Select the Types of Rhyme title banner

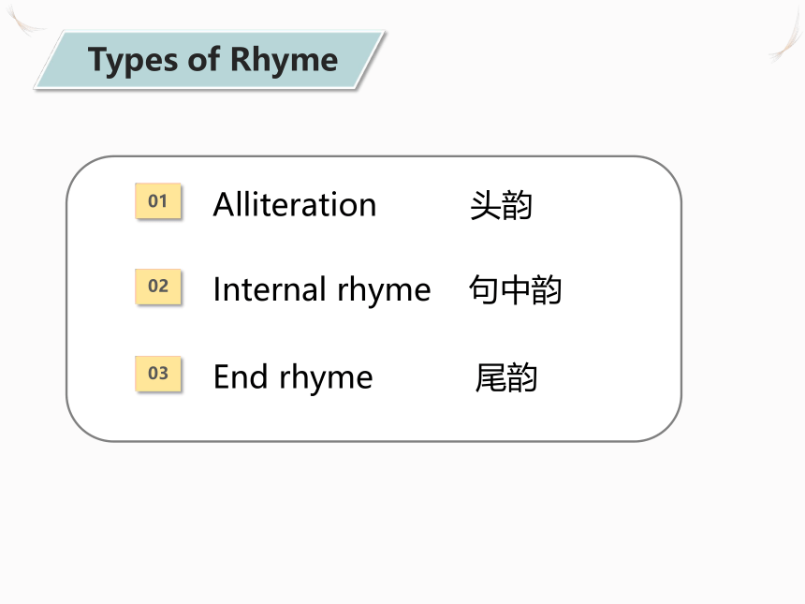click(210, 60)
